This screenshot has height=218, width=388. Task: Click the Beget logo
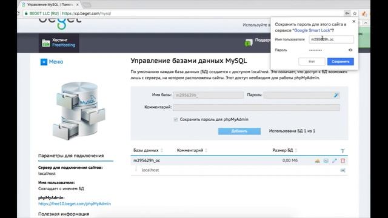[x=60, y=24]
